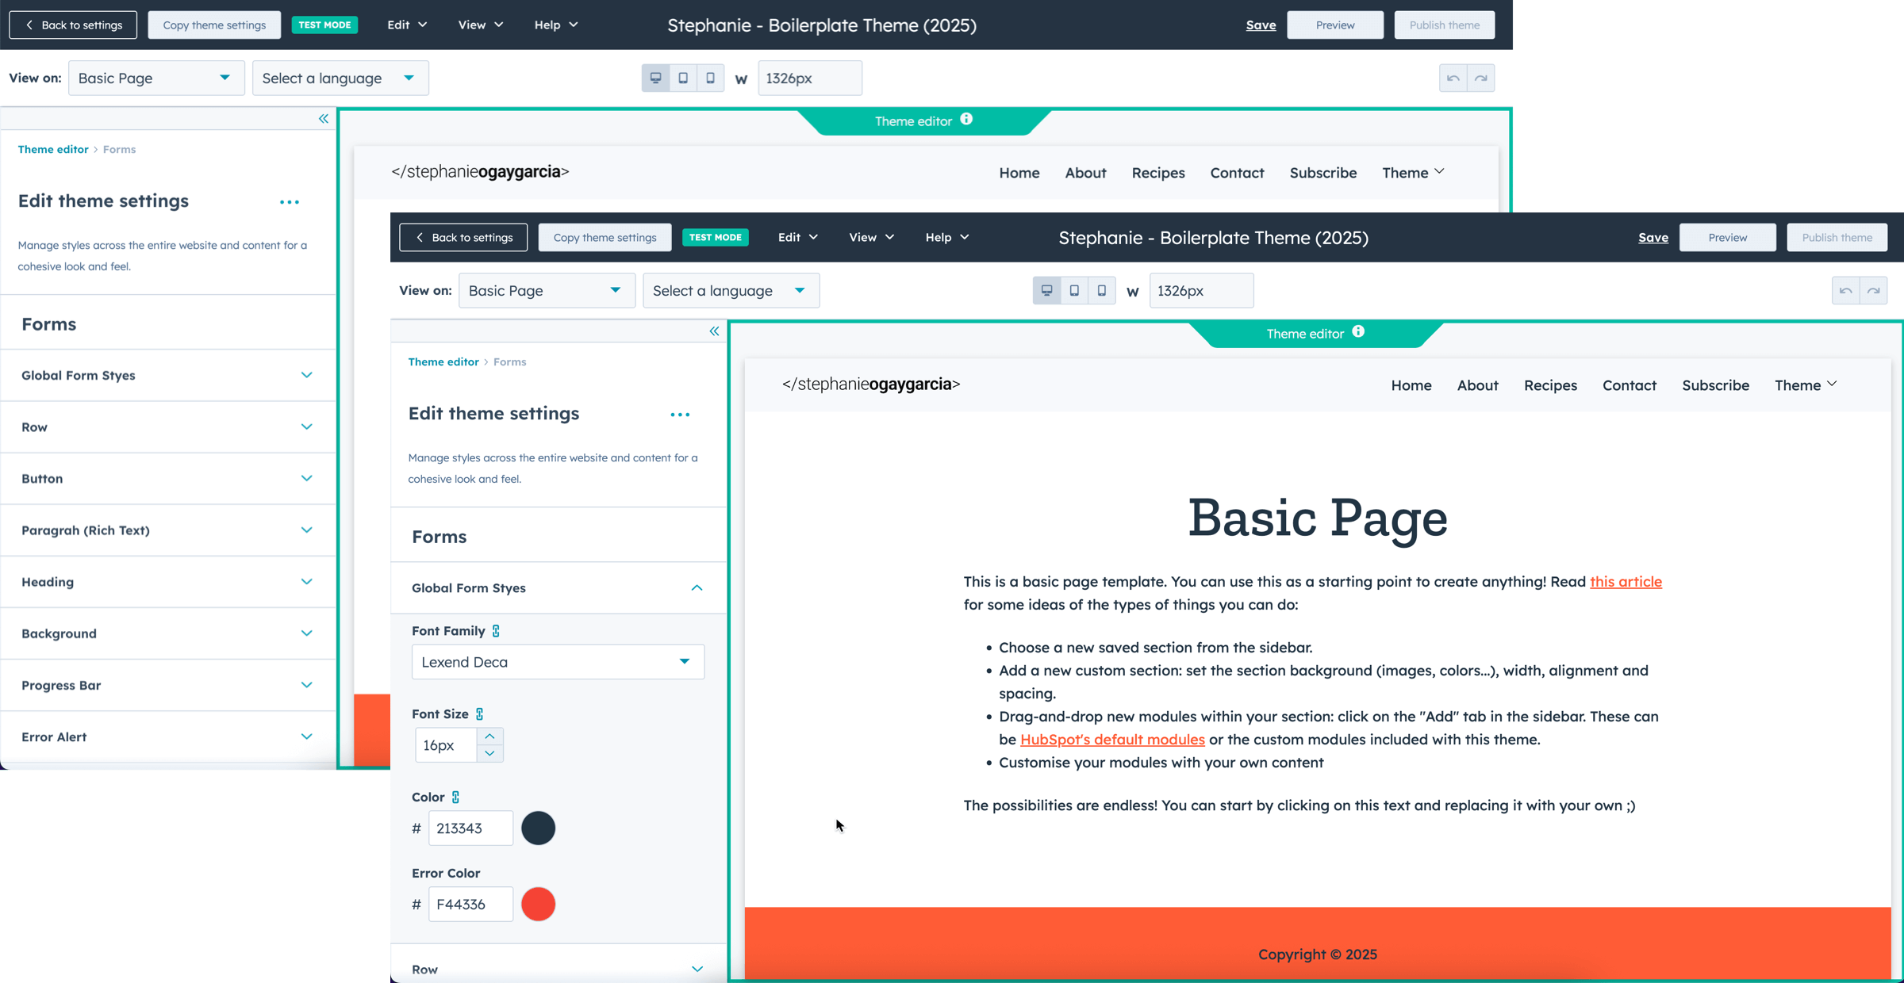Click the red Error Color swatch

pos(539,904)
